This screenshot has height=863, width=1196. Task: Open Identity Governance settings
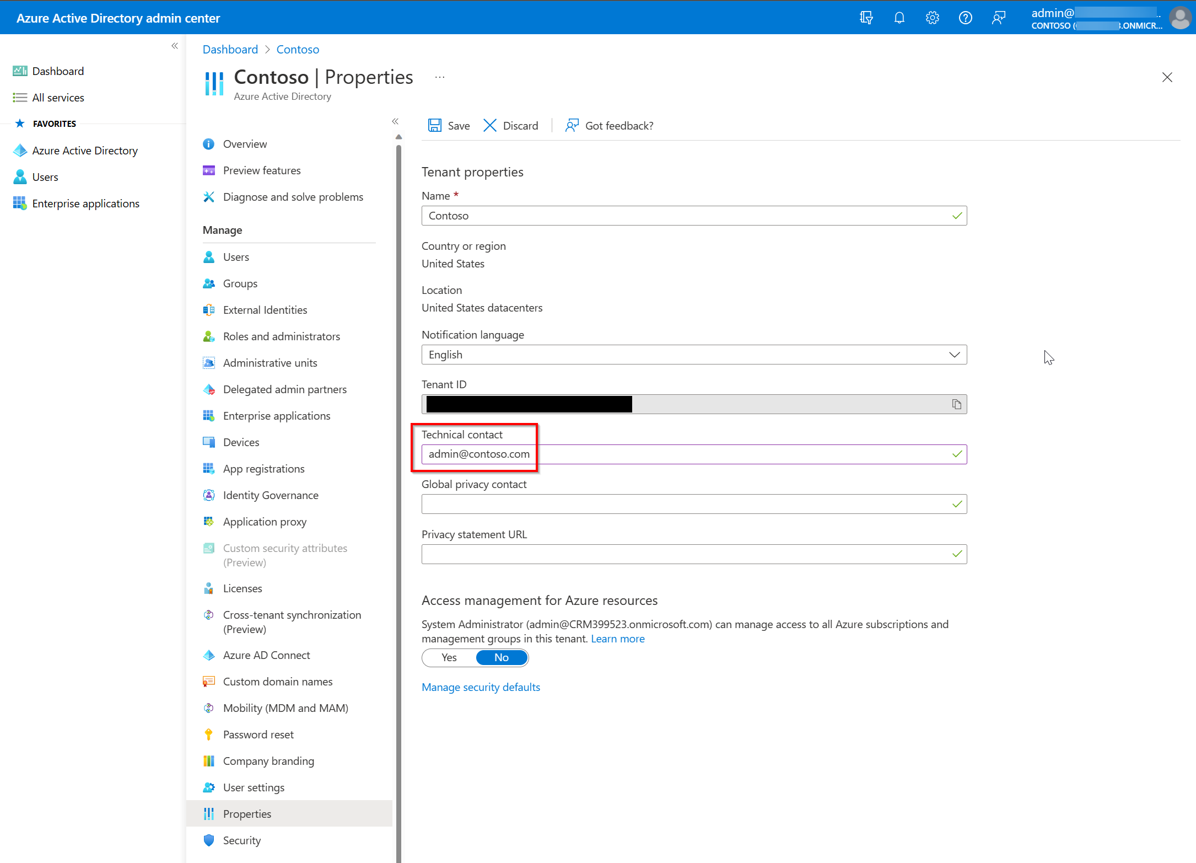pyautogui.click(x=271, y=495)
